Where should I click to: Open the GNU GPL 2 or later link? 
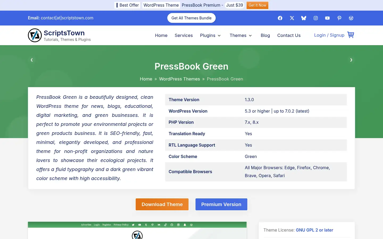coord(314,230)
